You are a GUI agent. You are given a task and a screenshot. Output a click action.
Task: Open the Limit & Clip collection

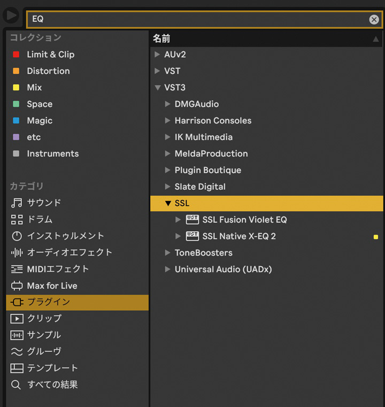point(51,55)
